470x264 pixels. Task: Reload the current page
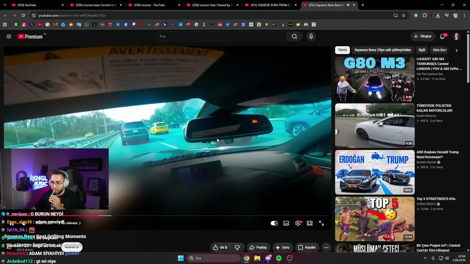[x=23, y=15]
